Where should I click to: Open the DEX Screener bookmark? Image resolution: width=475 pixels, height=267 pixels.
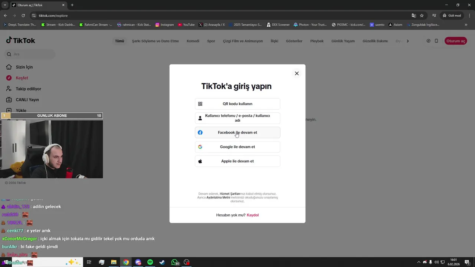click(278, 24)
